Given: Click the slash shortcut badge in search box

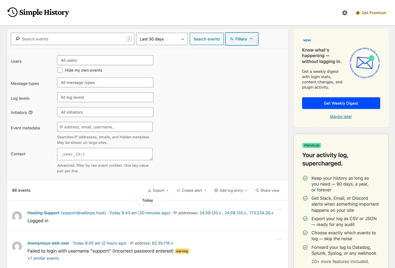Looking at the screenshot, I should 129,39.
